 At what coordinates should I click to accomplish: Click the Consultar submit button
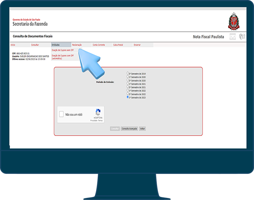point(115,128)
